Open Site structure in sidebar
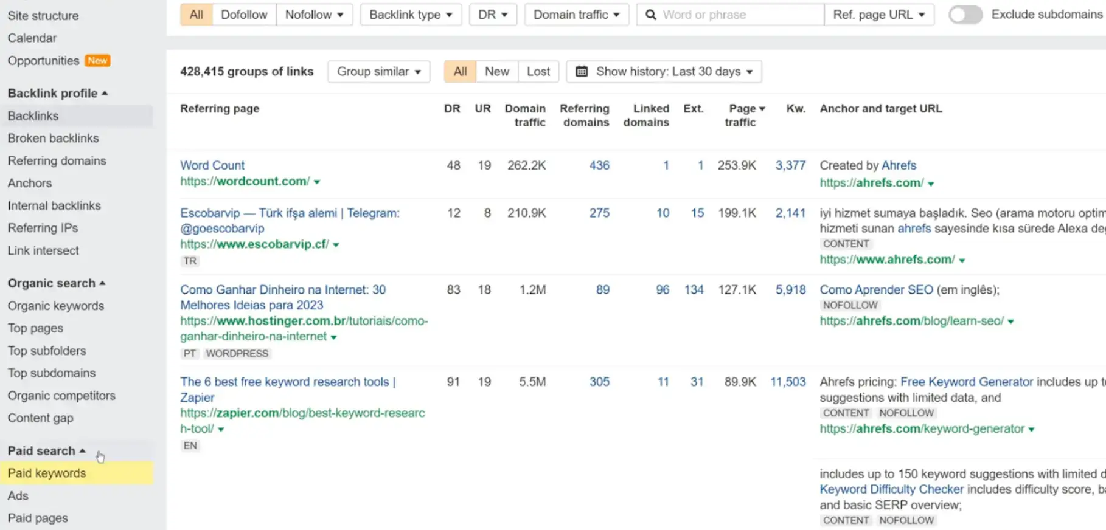Image resolution: width=1106 pixels, height=530 pixels. [43, 16]
